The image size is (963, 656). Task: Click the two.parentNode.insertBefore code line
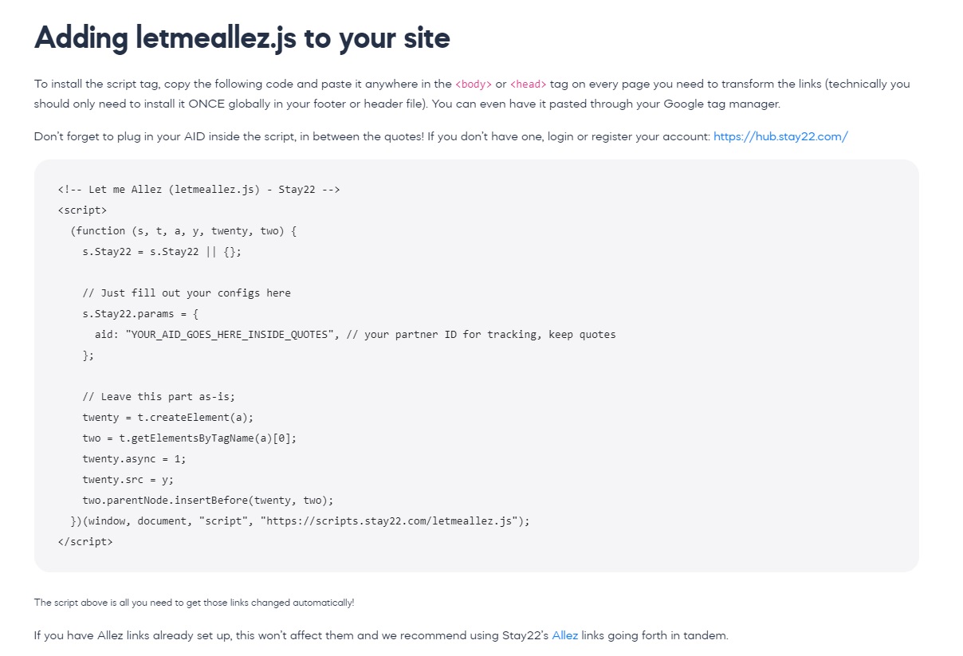[x=208, y=500]
